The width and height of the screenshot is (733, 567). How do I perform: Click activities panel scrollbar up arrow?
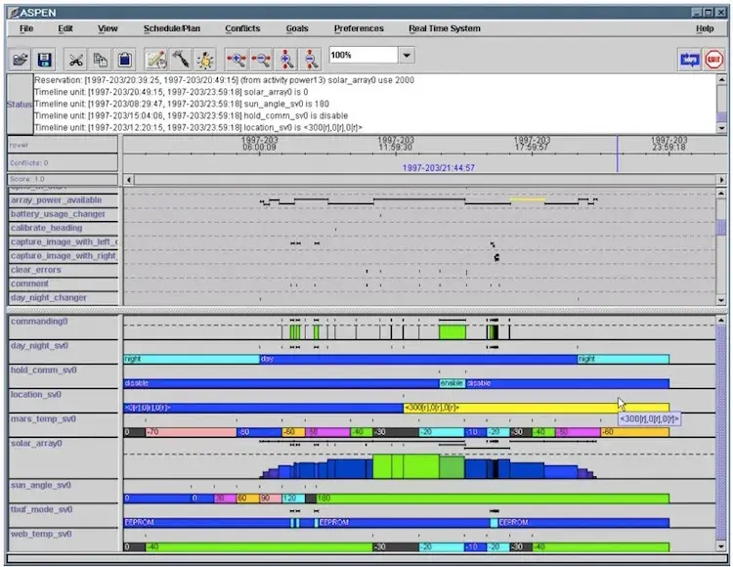(x=721, y=193)
